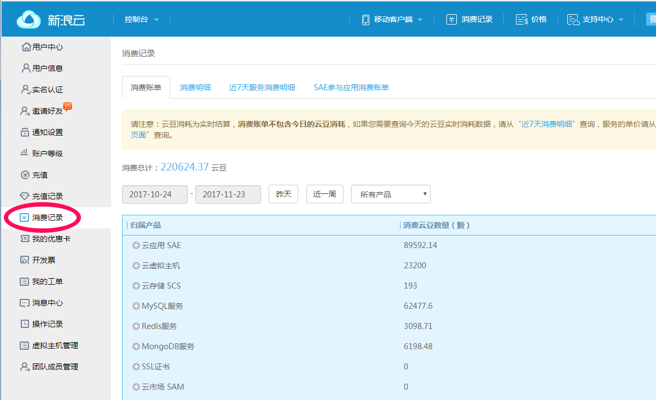Click the value 89592.14
Image resolution: width=656 pixels, height=400 pixels.
point(420,245)
